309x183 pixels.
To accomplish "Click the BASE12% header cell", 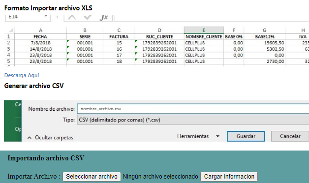I will [x=264, y=36].
